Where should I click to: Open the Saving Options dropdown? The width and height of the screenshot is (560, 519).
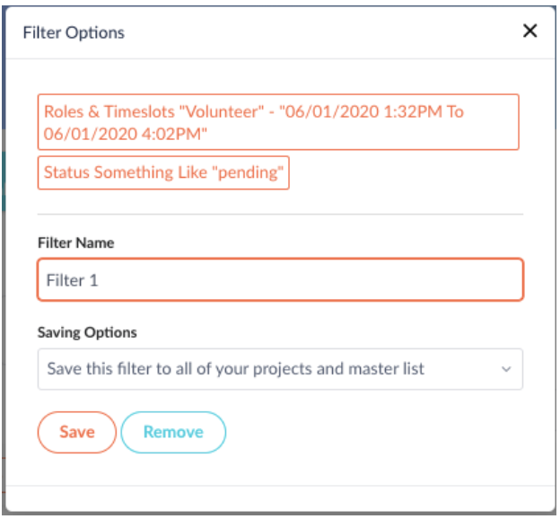(280, 369)
